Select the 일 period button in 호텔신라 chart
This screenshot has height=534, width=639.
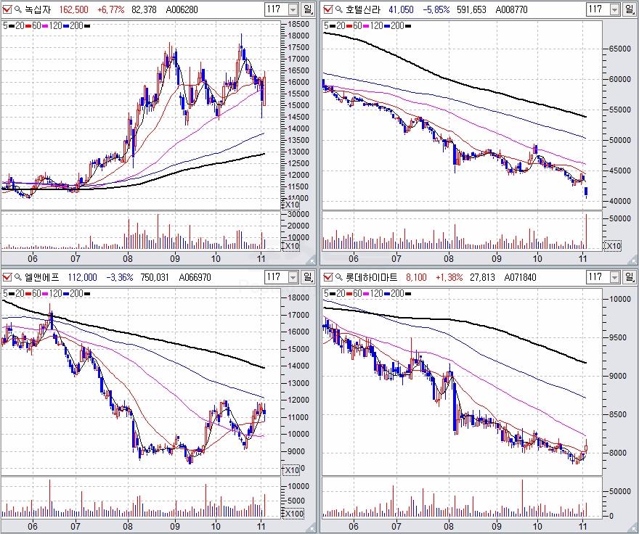628,9
